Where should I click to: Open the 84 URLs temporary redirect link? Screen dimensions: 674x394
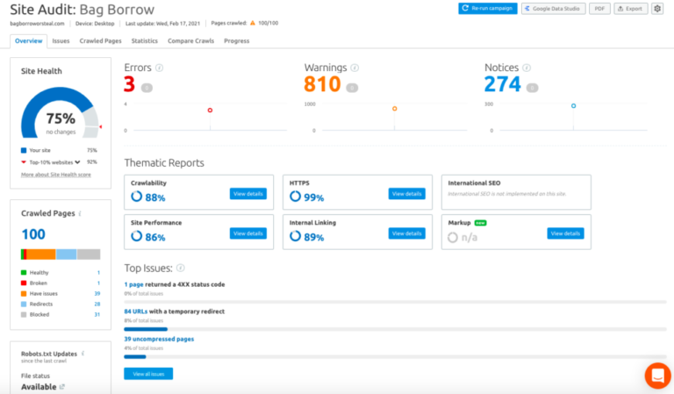[136, 312]
